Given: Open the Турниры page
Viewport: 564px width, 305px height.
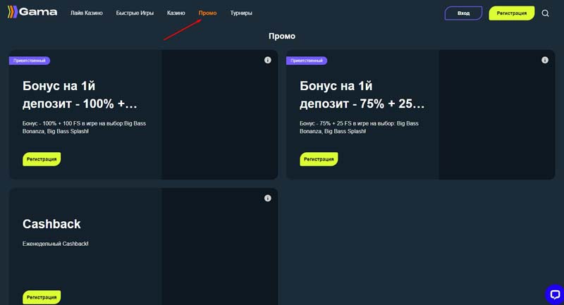Looking at the screenshot, I should pos(241,13).
